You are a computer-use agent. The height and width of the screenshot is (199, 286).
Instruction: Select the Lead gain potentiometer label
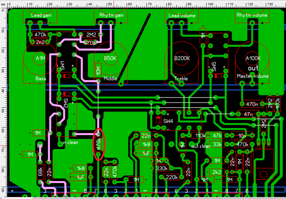click(41, 15)
